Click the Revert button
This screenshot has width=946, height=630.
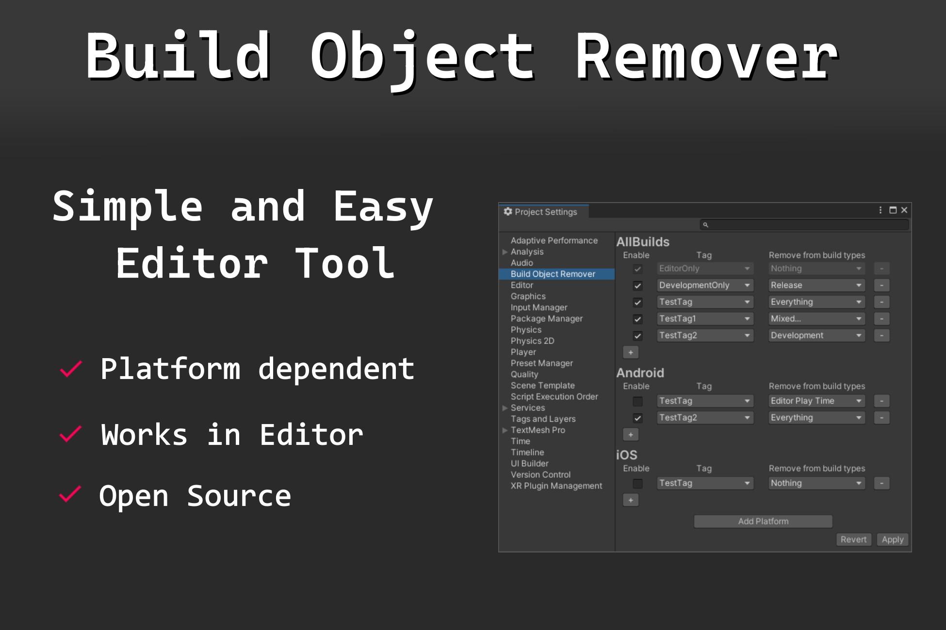(x=853, y=540)
